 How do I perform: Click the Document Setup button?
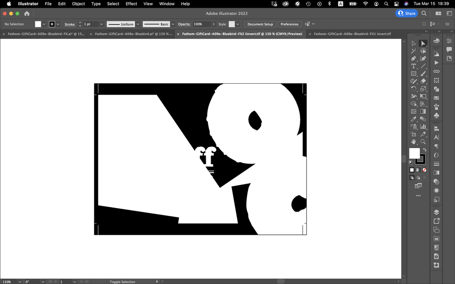pos(260,24)
